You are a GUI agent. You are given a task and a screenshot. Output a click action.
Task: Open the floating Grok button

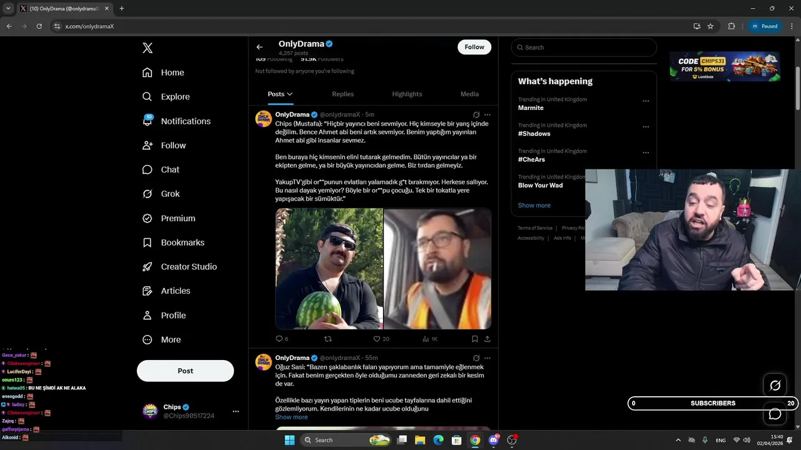(x=775, y=386)
